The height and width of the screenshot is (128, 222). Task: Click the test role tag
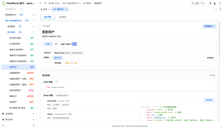point(76,63)
